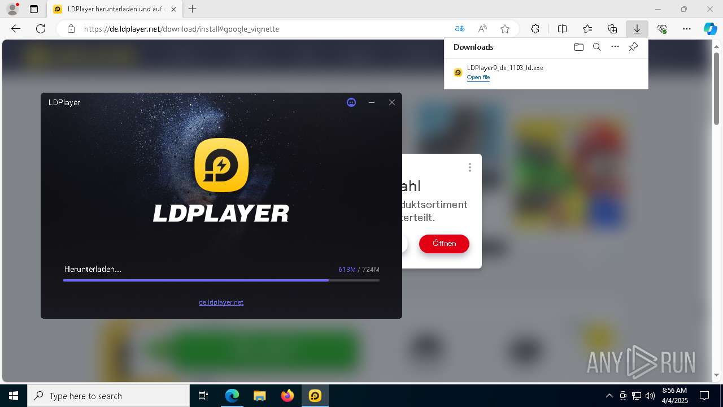
Task: Open the notification center
Action: [704, 396]
